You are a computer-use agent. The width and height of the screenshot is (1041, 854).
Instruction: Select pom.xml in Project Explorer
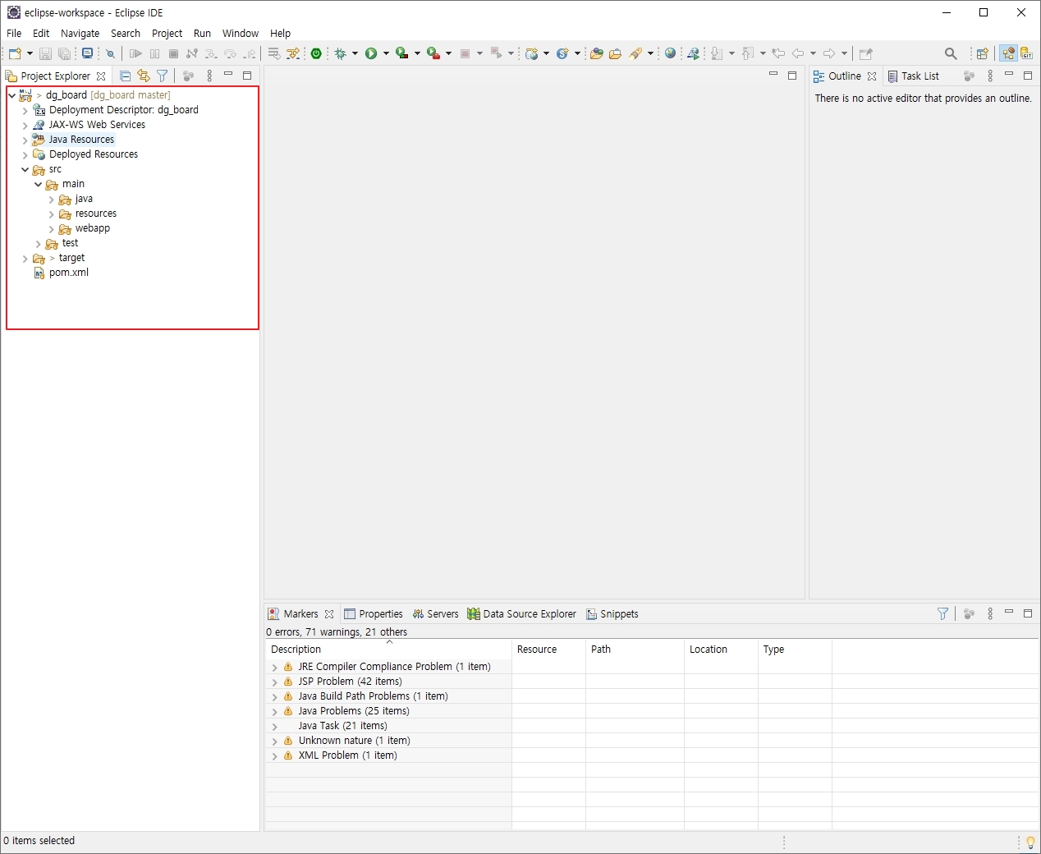69,273
